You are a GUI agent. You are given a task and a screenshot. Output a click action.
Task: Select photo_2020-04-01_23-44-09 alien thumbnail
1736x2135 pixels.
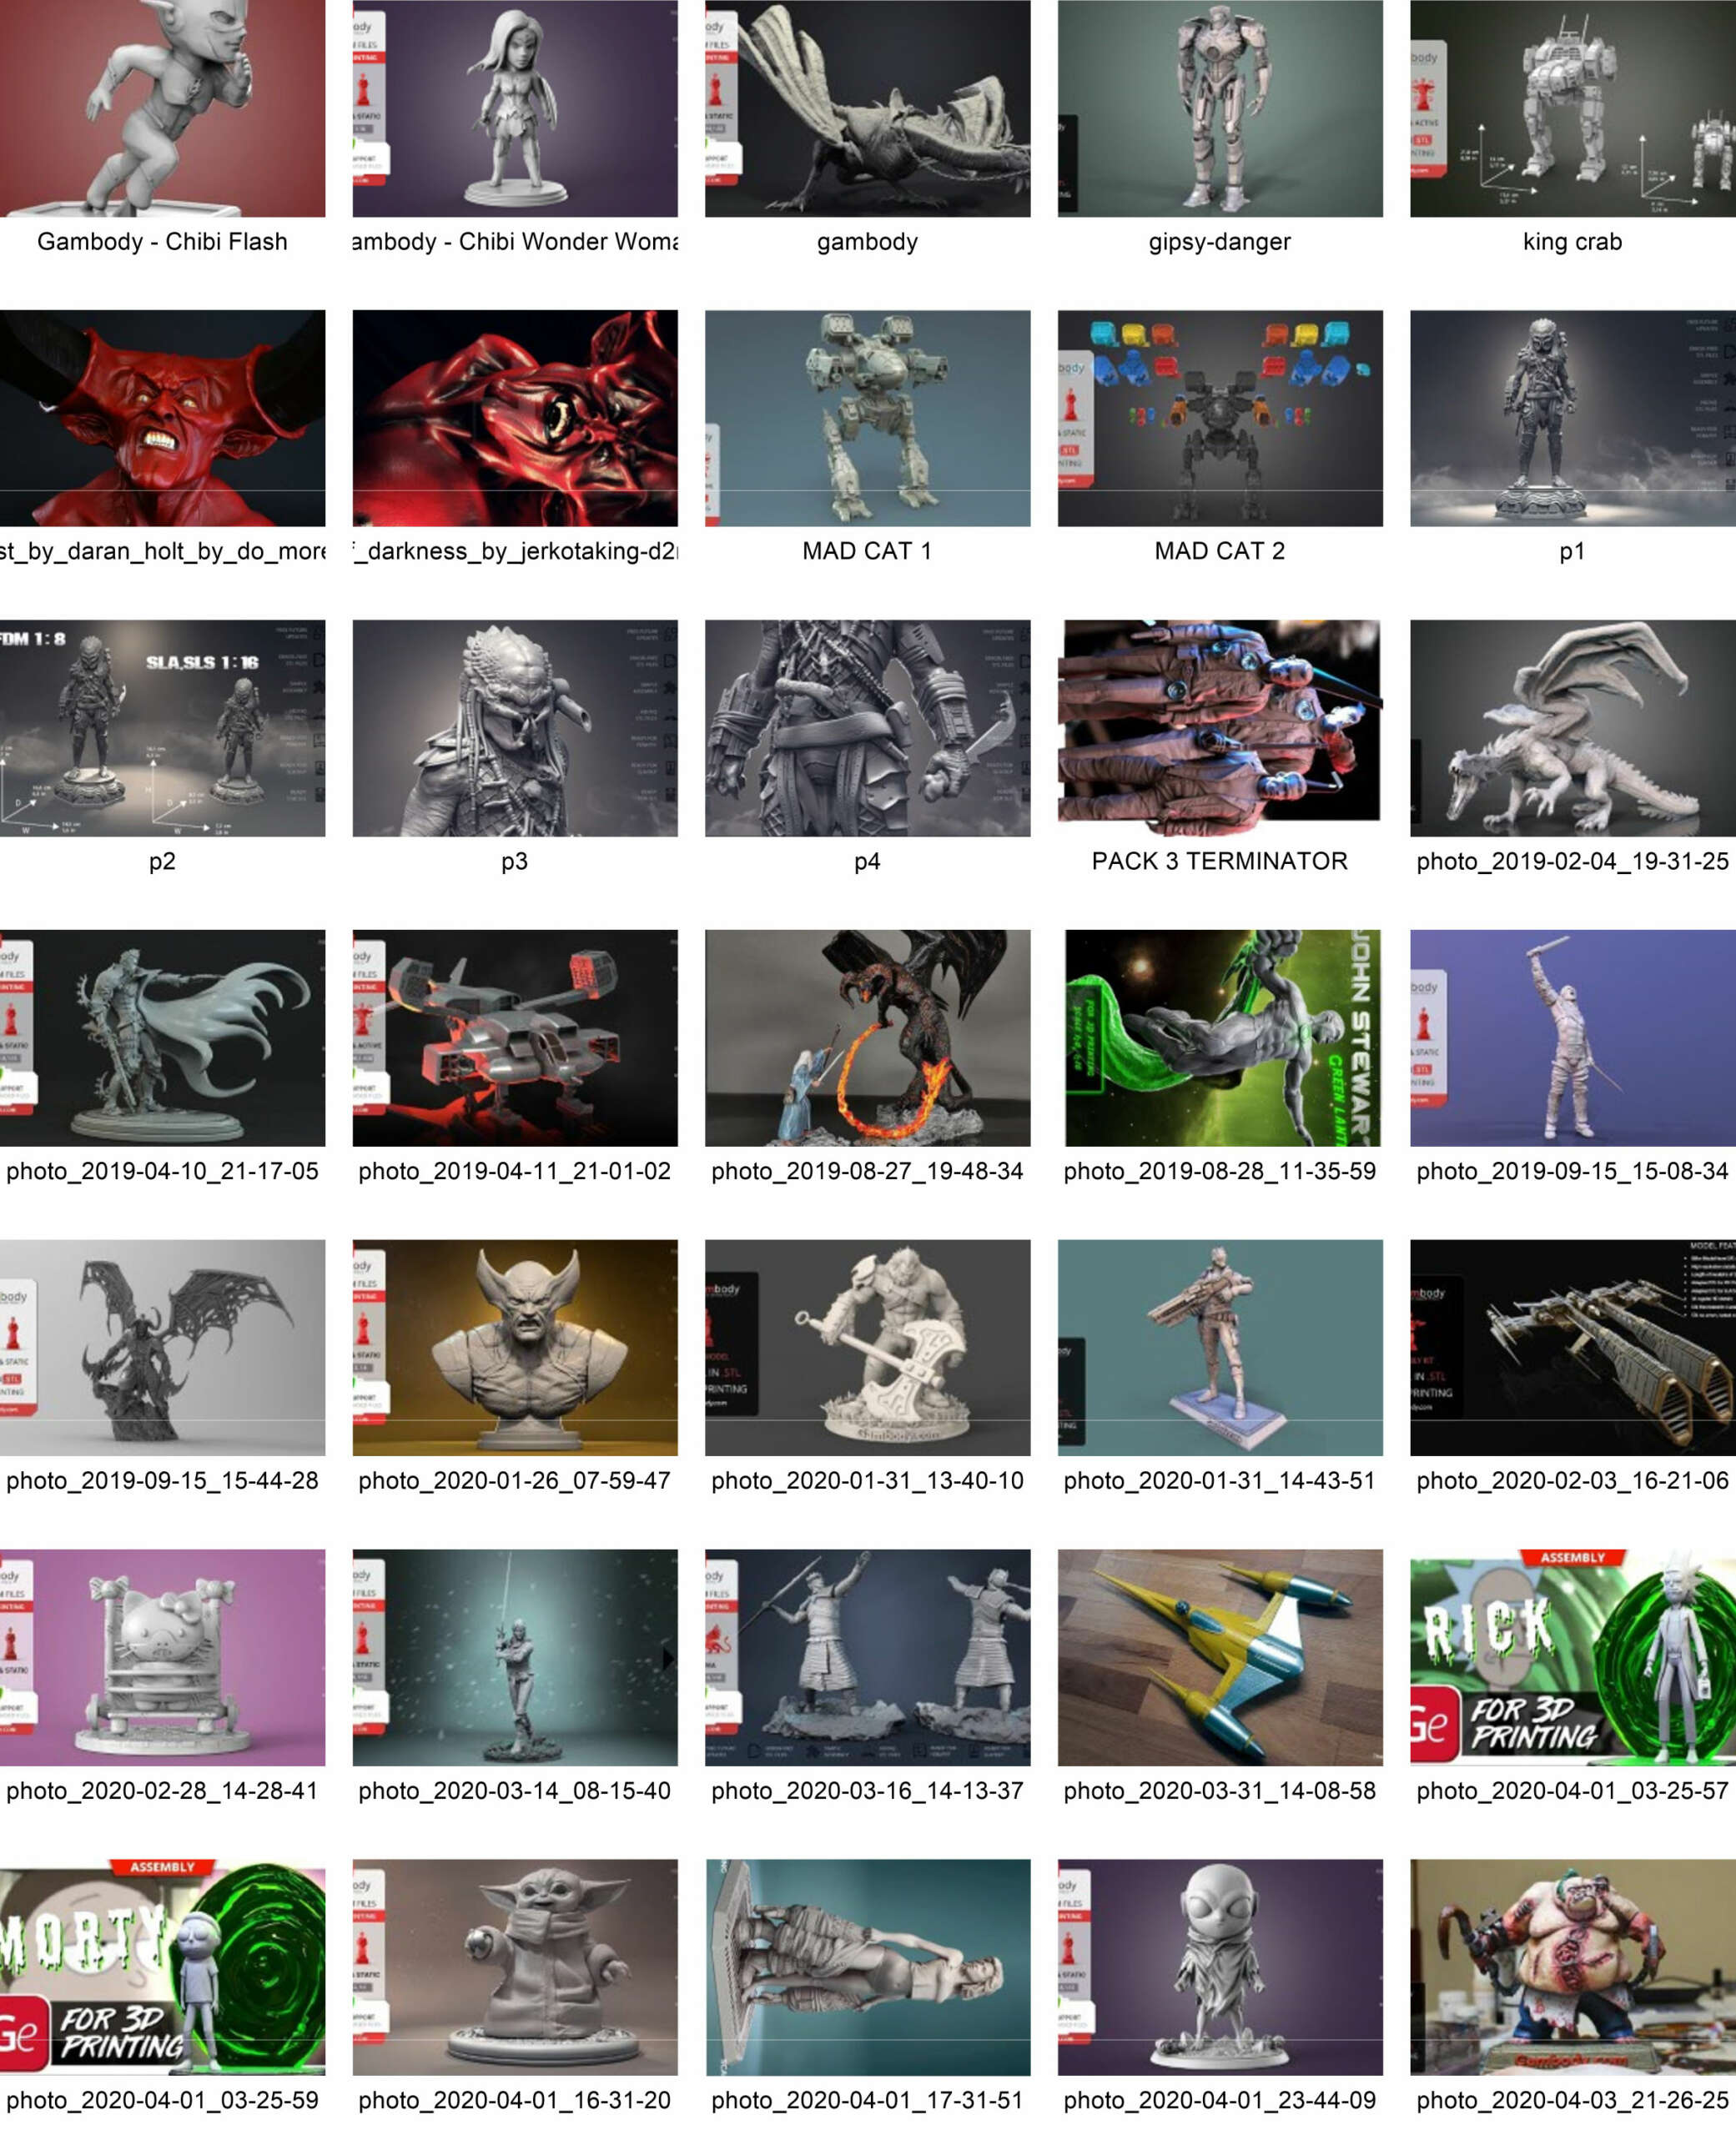1220,1967
